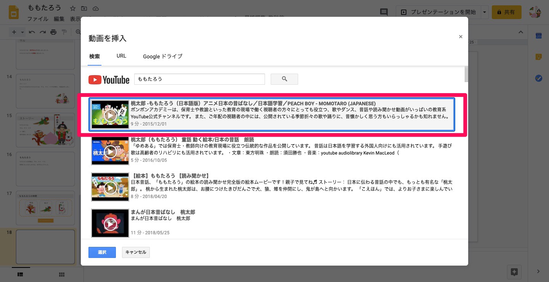
Task: Star the ももたろう presentation
Action: 73,8
